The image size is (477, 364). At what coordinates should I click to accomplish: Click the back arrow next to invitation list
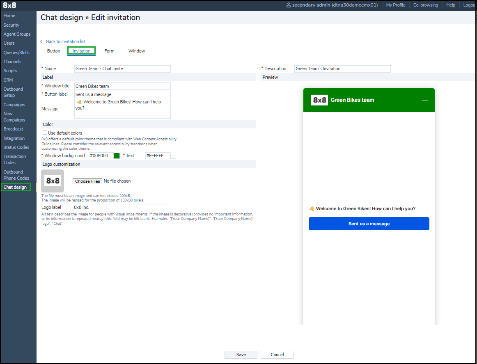pos(41,42)
